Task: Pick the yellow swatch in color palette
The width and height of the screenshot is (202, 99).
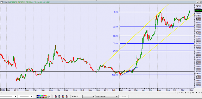Action: pos(47,96)
